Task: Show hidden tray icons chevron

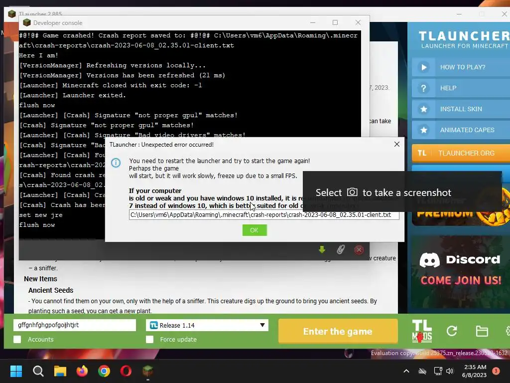Action: (406, 371)
